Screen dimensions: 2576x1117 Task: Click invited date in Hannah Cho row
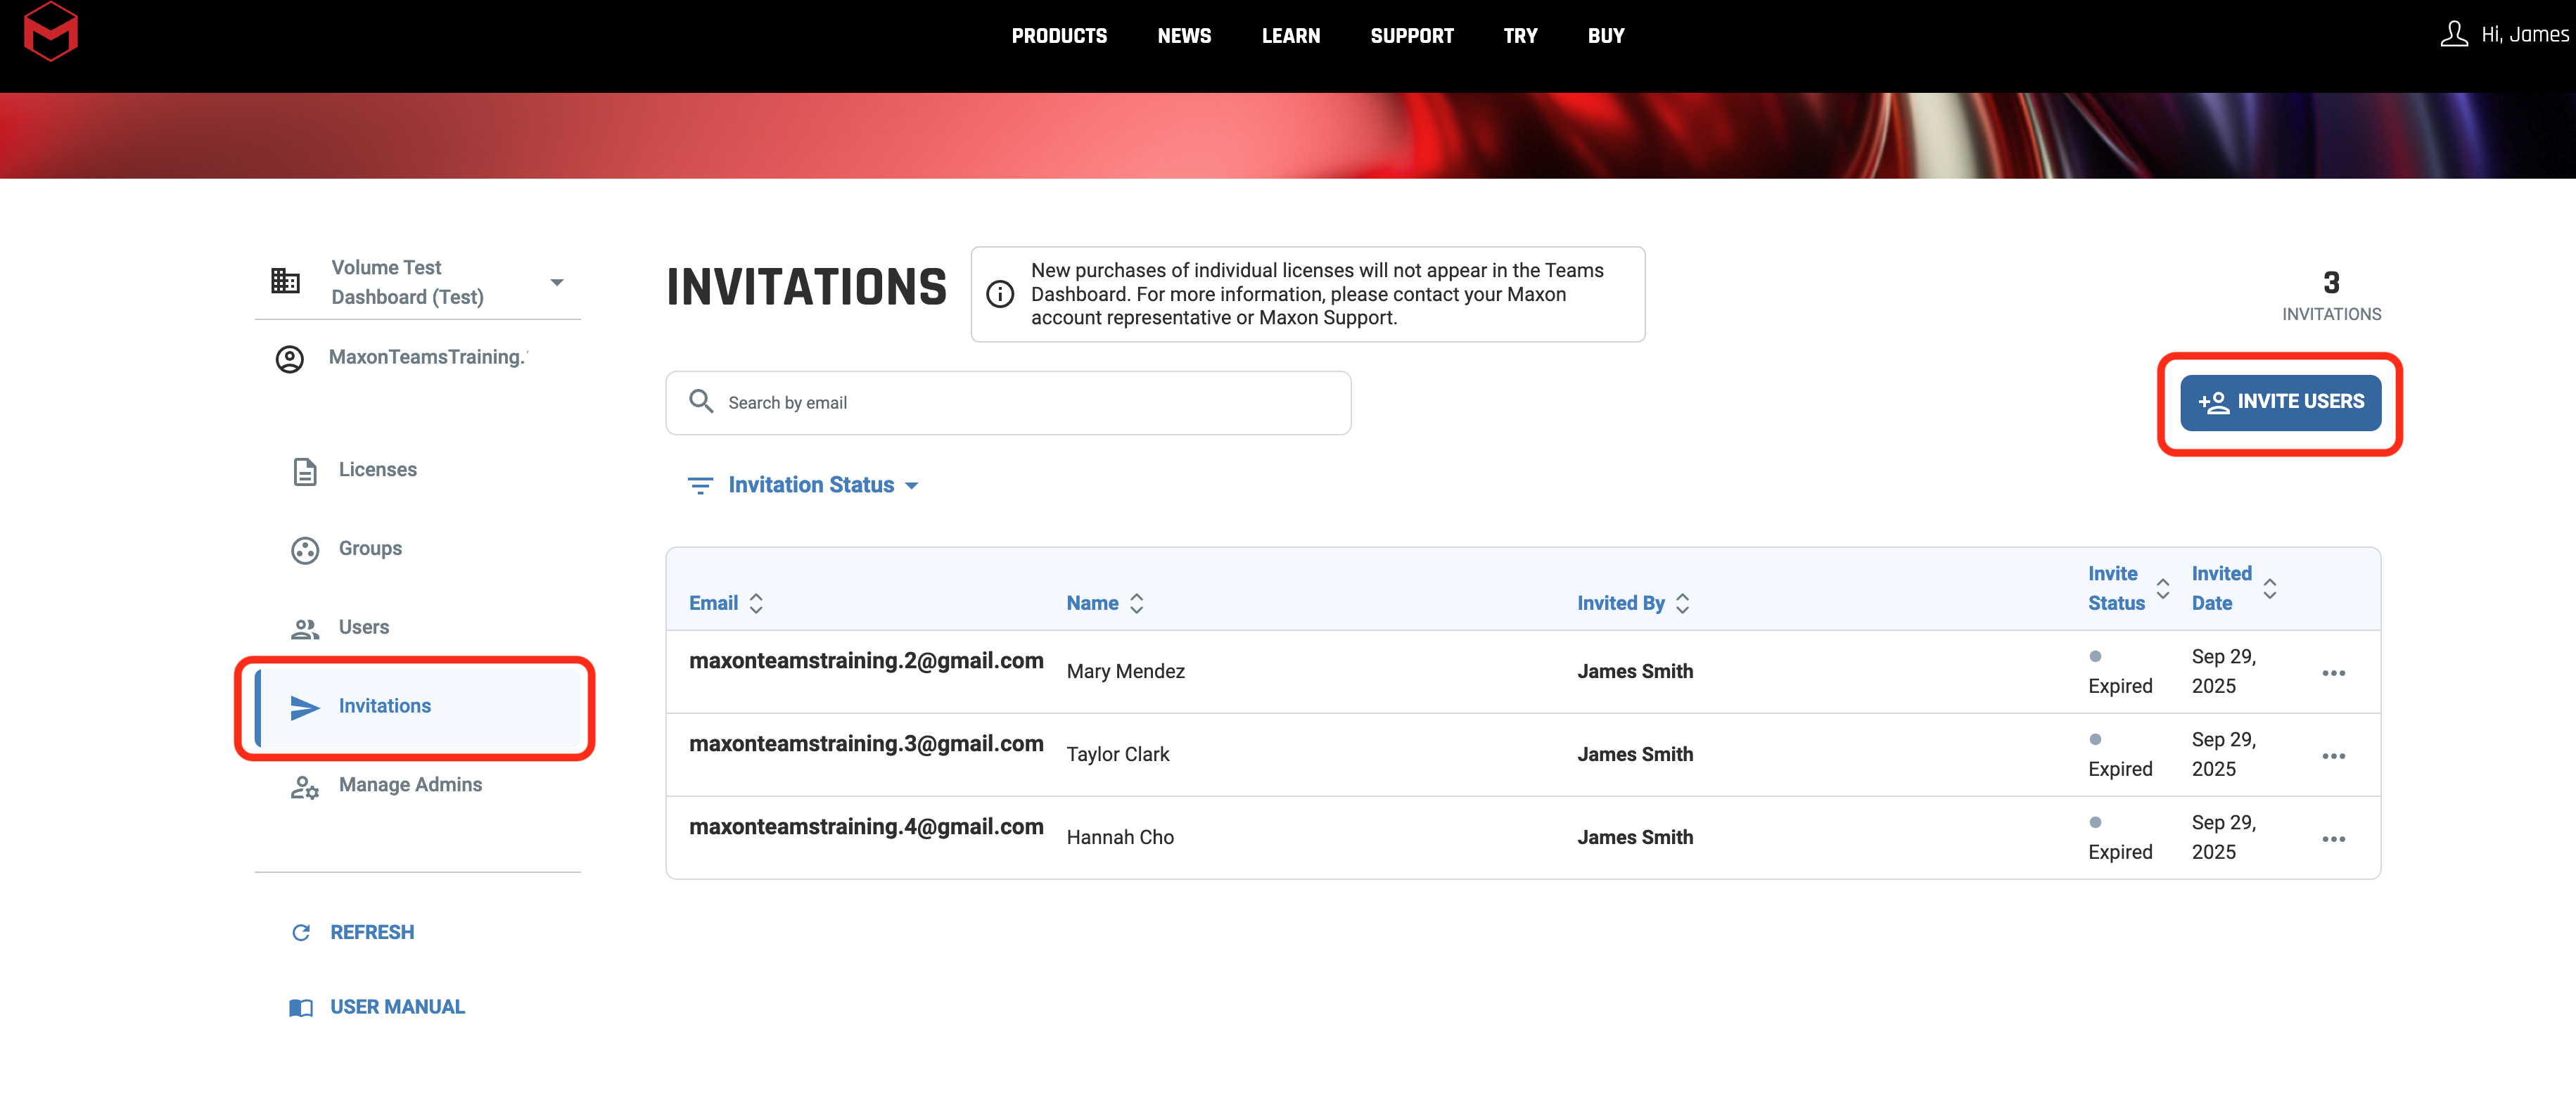point(2223,838)
